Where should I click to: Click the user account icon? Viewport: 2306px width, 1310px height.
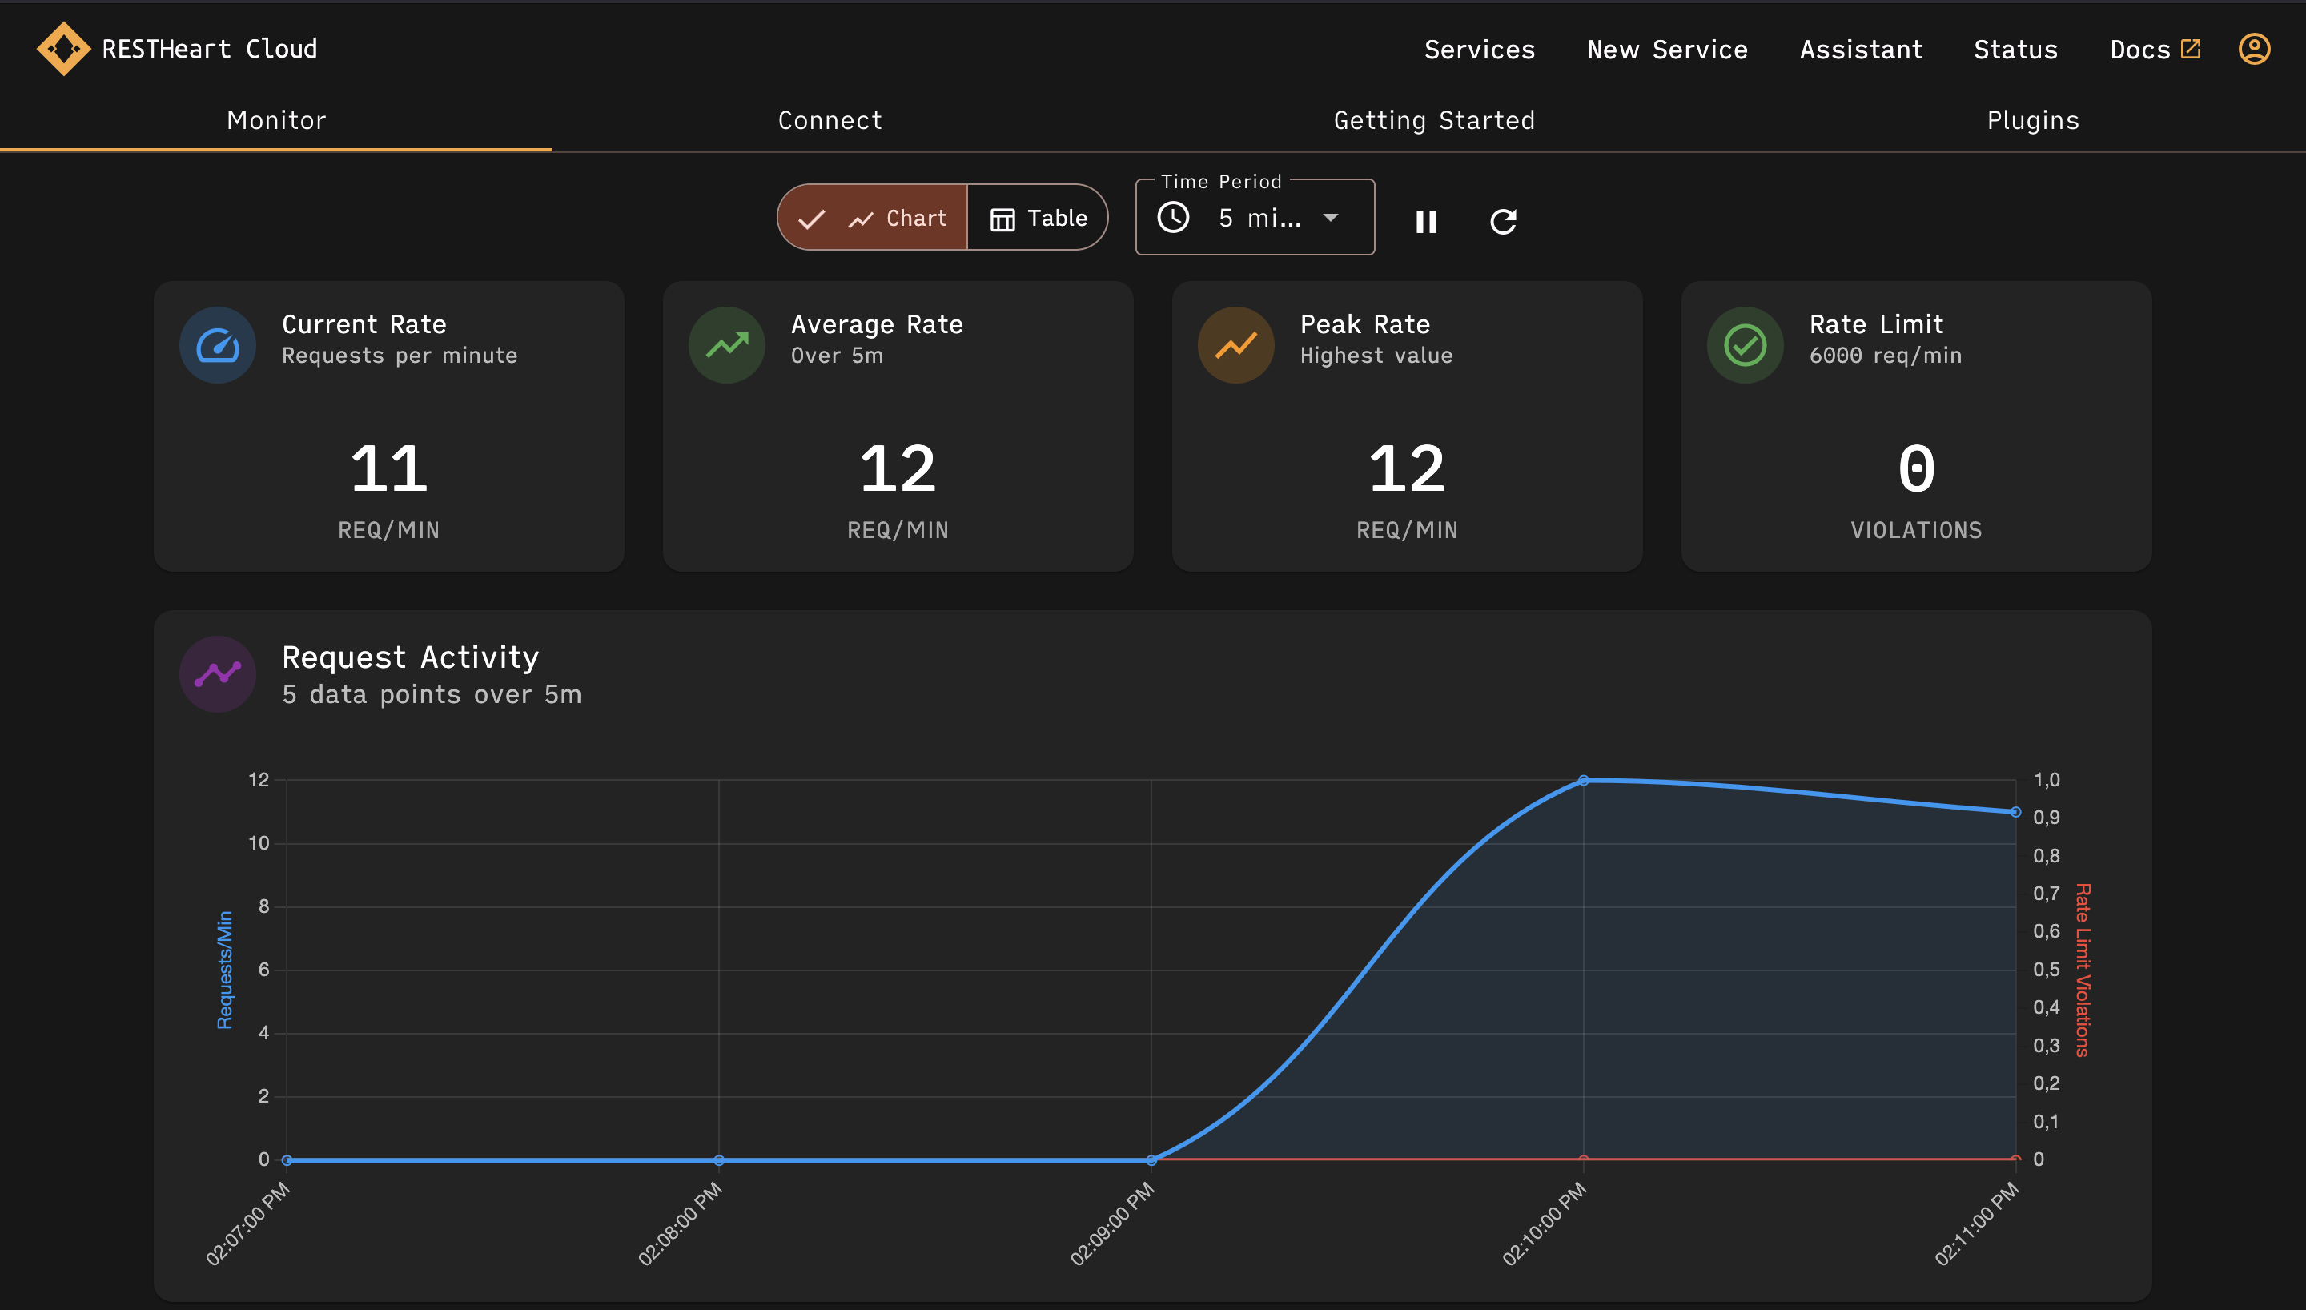2253,50
